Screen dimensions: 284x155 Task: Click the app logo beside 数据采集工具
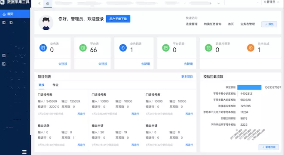click(x=3, y=2)
